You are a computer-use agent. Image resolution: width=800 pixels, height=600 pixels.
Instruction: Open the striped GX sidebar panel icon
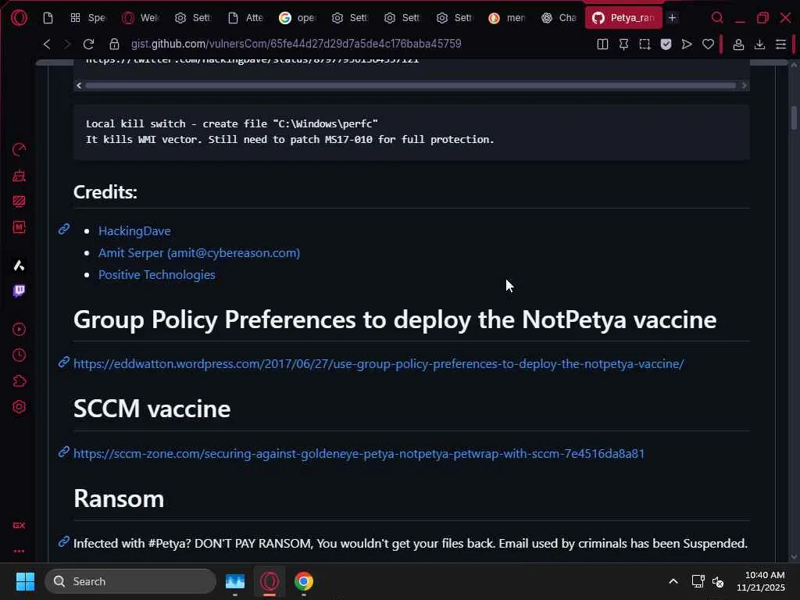(19, 201)
